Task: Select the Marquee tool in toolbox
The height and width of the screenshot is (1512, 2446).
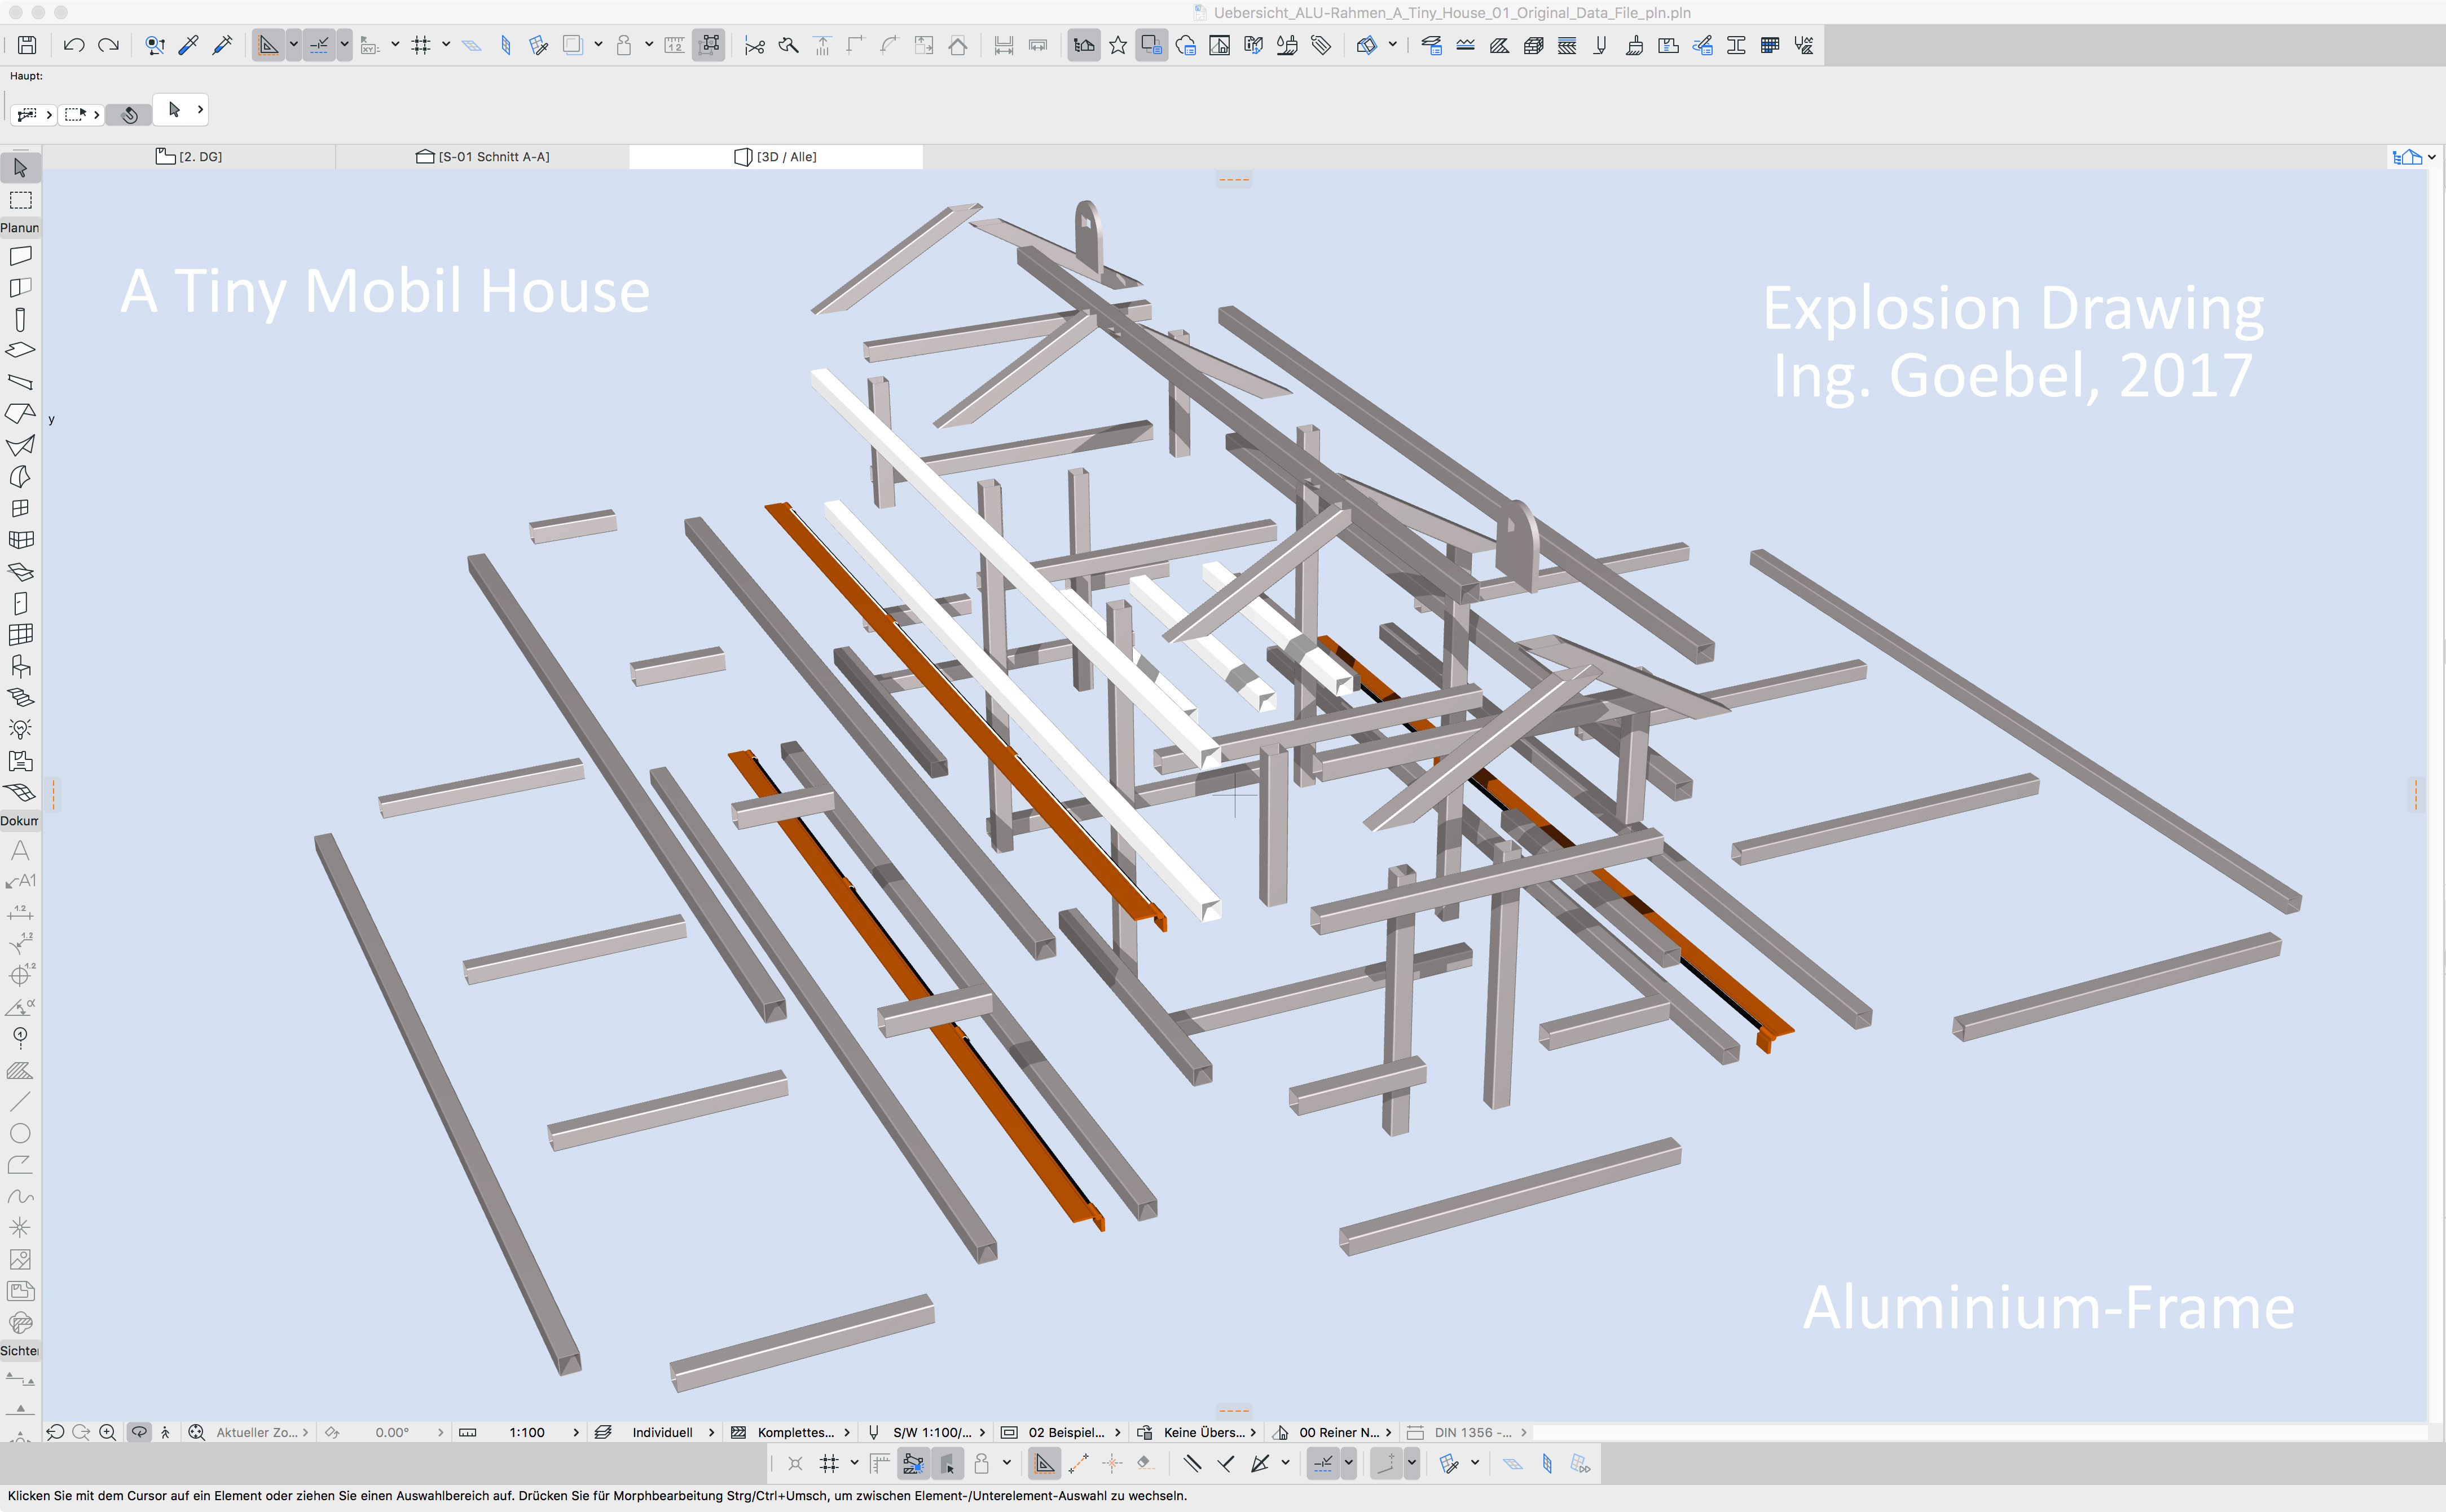Action: (x=20, y=200)
